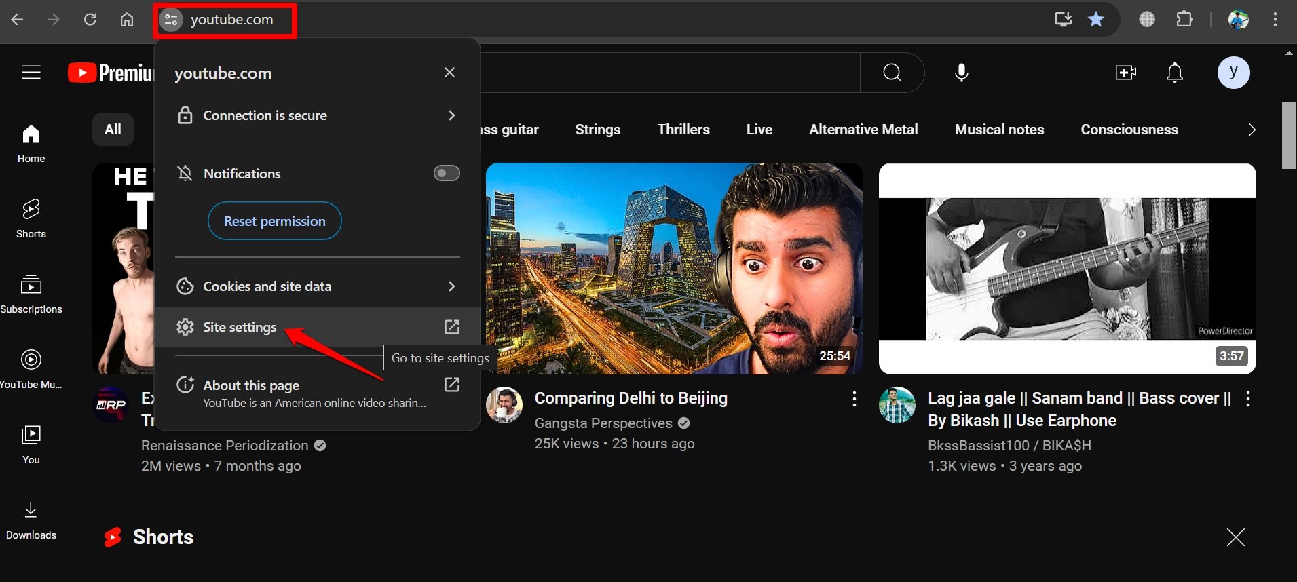The image size is (1297, 582).
Task: Open the Chrome three-dot menu
Action: [x=1275, y=20]
